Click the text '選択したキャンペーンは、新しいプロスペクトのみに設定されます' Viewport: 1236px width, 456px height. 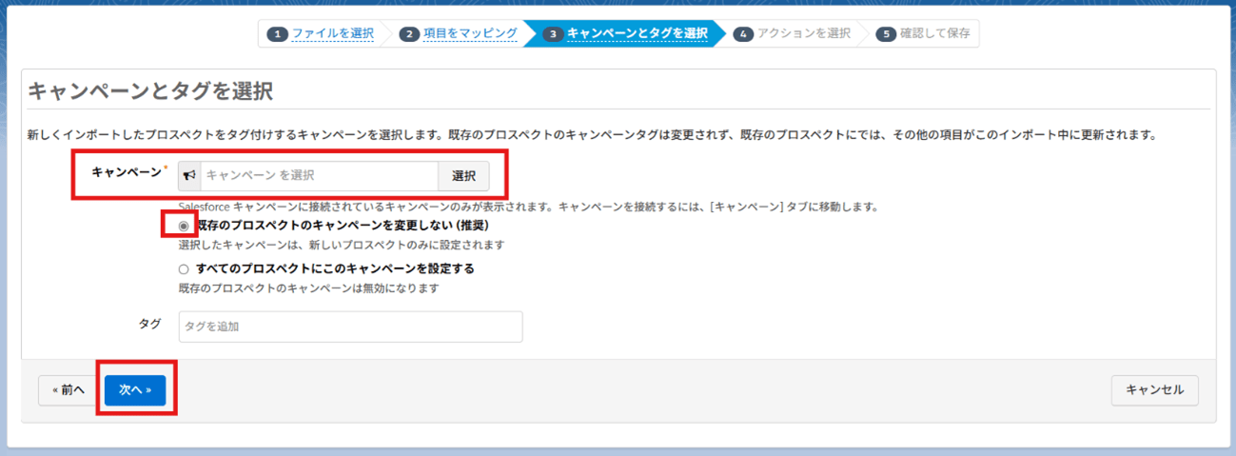341,246
